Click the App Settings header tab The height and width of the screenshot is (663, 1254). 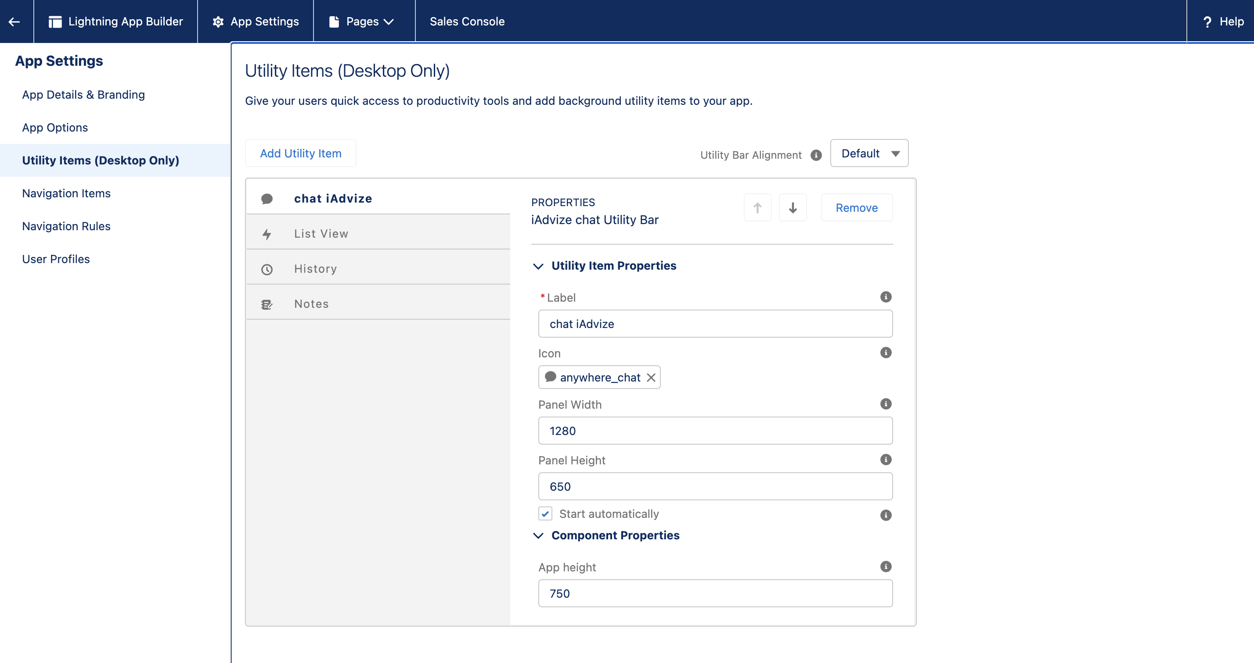(256, 21)
